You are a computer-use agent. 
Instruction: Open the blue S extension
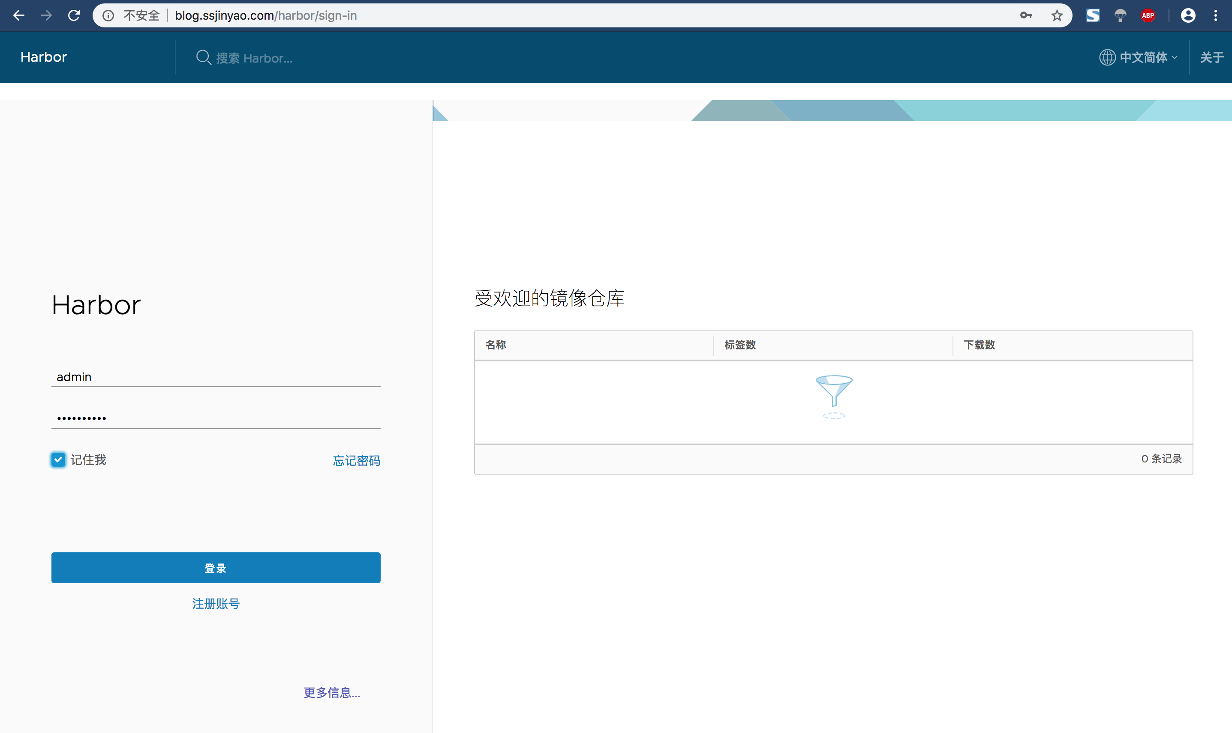coord(1093,16)
